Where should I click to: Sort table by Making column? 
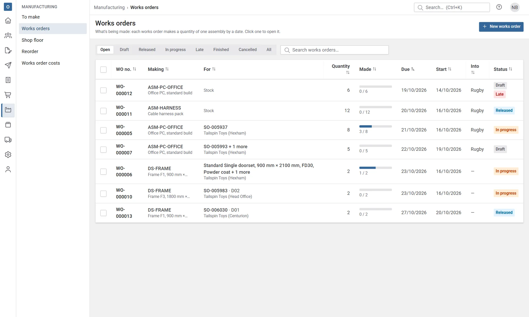point(158,69)
